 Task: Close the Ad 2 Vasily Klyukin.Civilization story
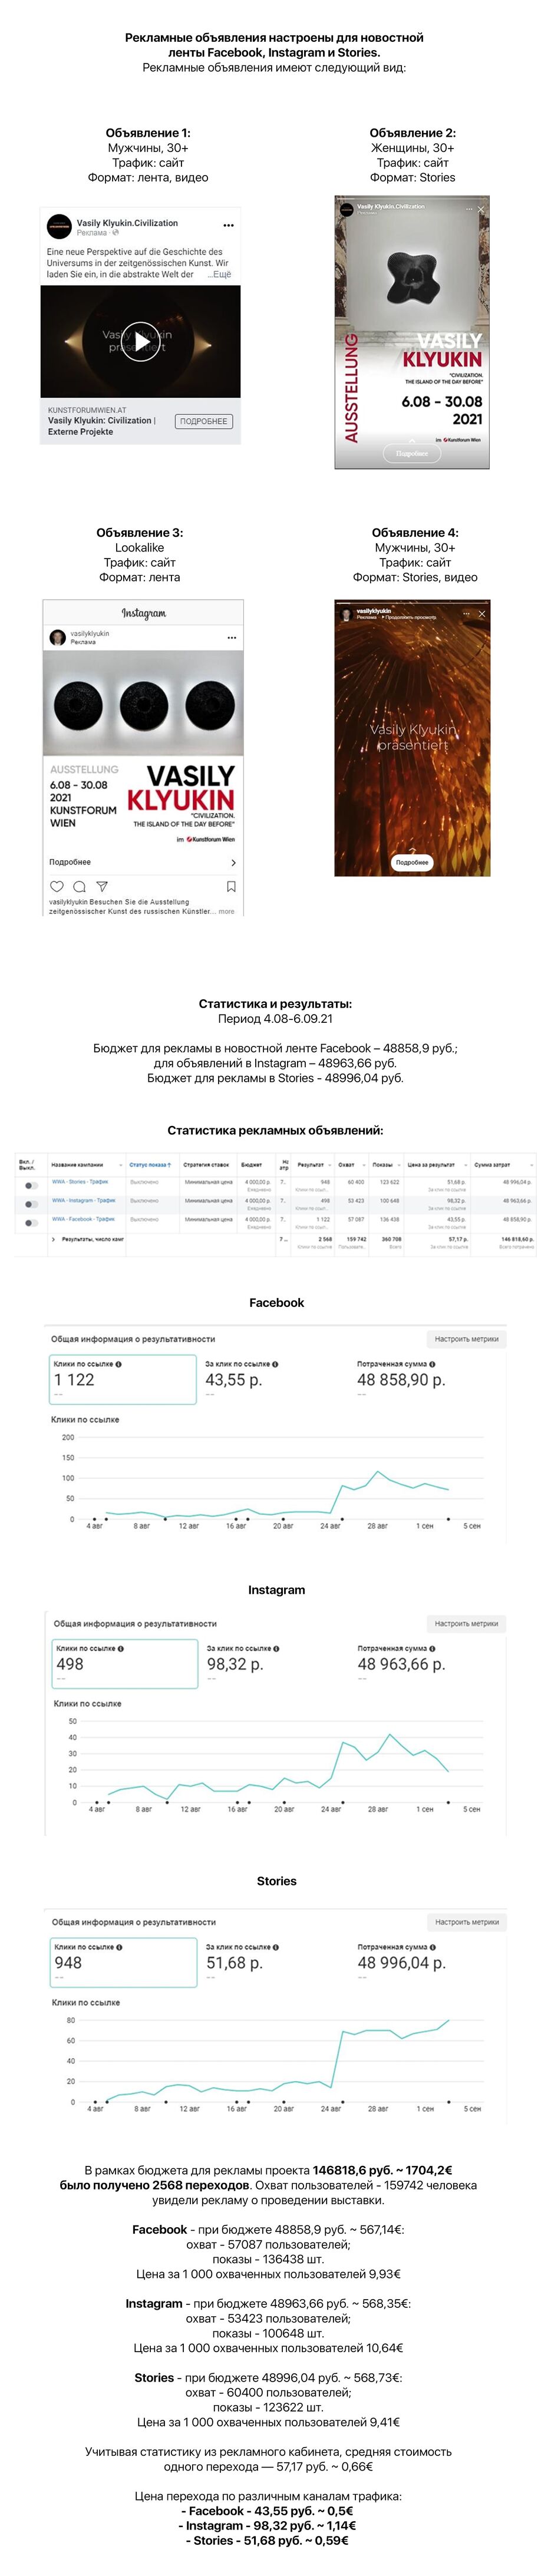click(481, 209)
